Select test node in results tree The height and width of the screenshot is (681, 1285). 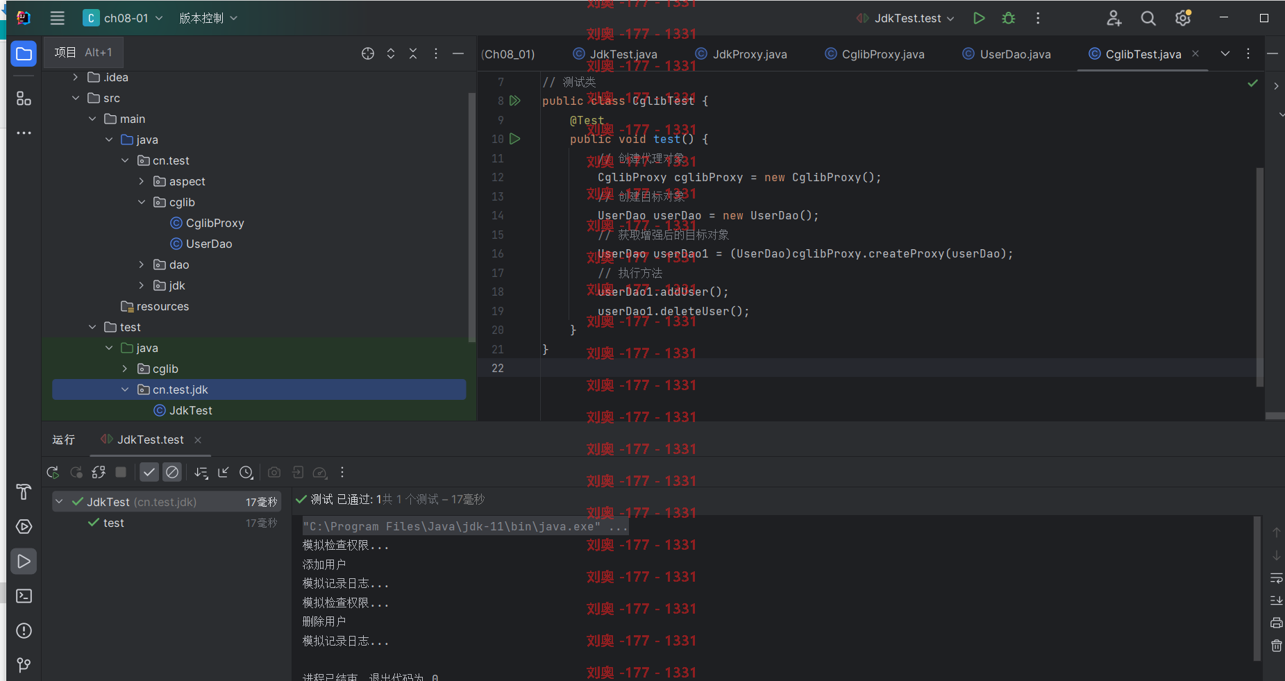(x=114, y=523)
